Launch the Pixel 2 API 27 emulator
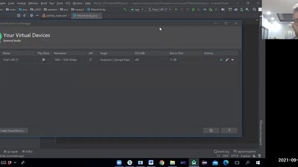Screen dimensions: 298x167 (x=222, y=60)
